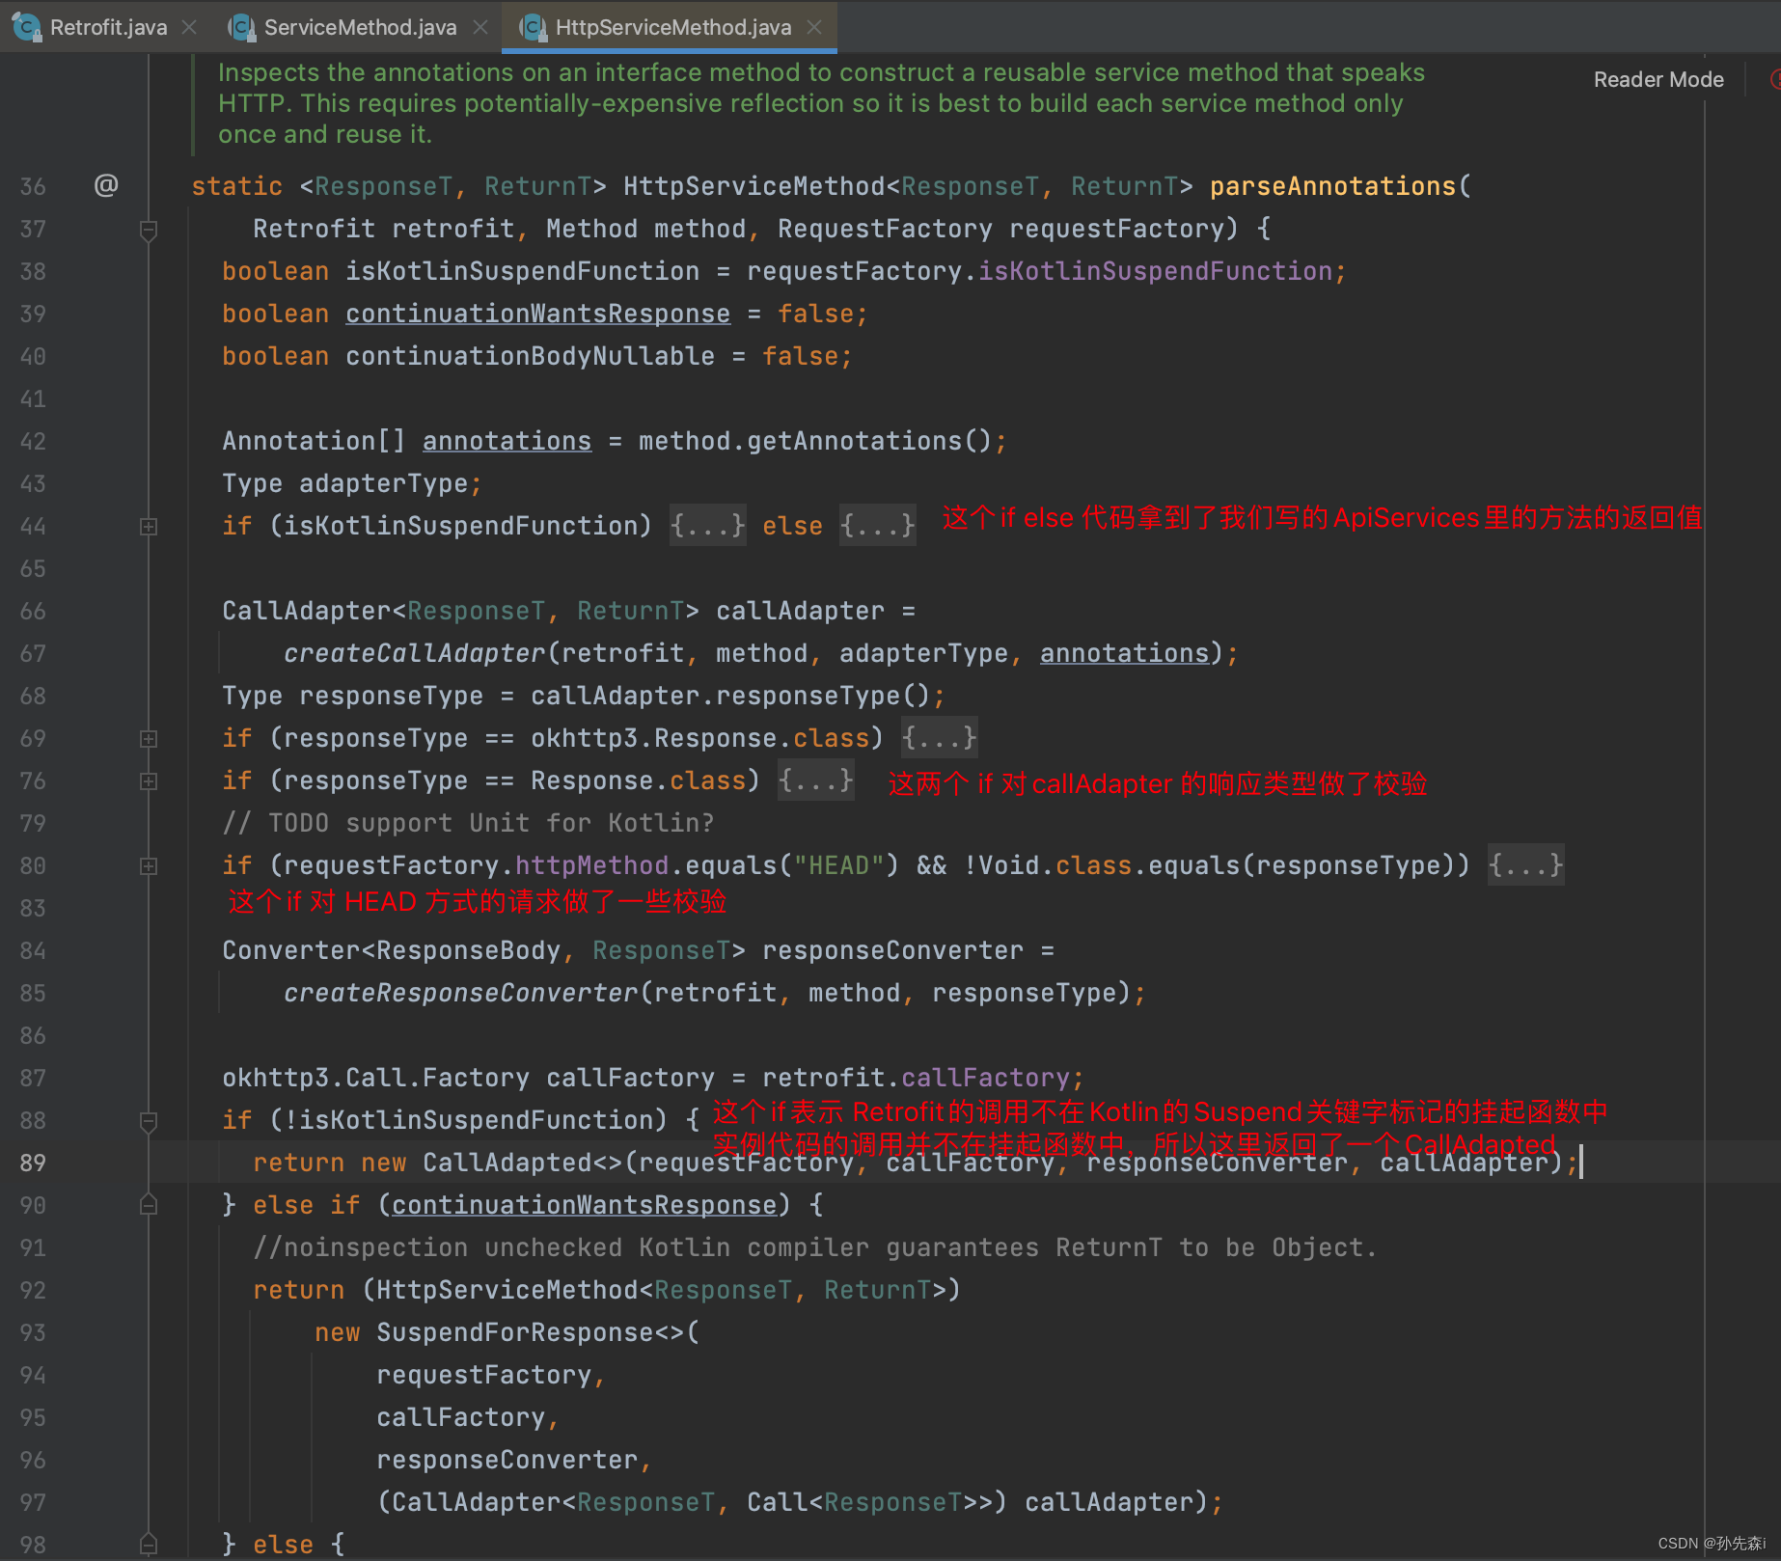Click the ServiceMethod.java class file icon
The width and height of the screenshot is (1781, 1561).
241,27
